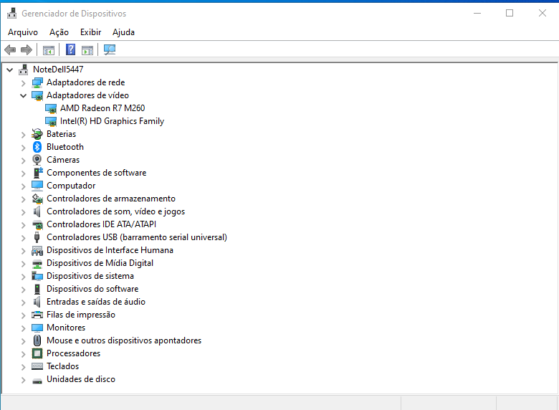The width and height of the screenshot is (559, 410).
Task: Open the Exibir menu
Action: click(90, 32)
